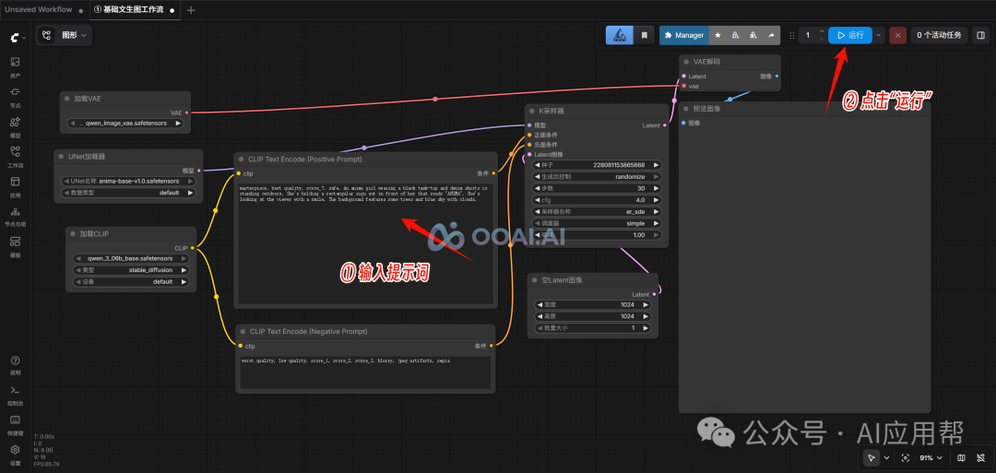The height and width of the screenshot is (473, 996).
Task: Increase 批量大小 with right arrow
Action: pos(646,328)
